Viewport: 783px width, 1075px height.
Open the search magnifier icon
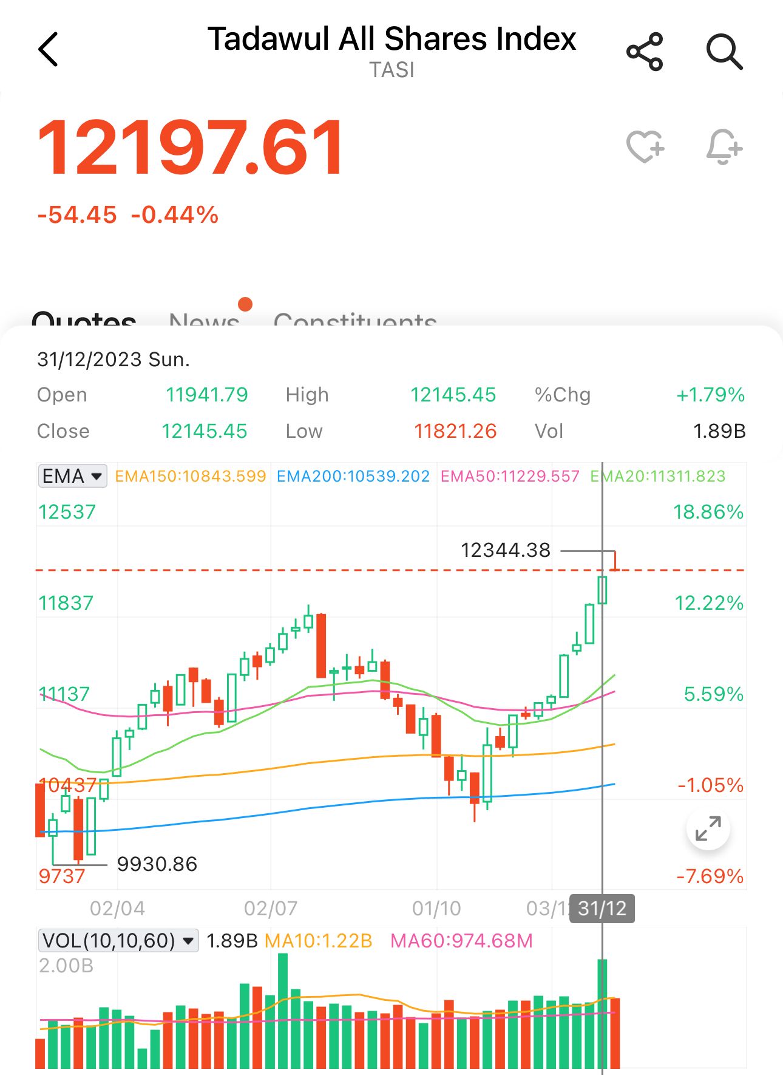point(724,52)
